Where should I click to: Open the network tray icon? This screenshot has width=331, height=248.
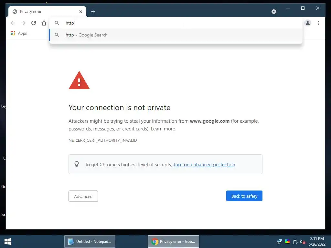click(280, 242)
